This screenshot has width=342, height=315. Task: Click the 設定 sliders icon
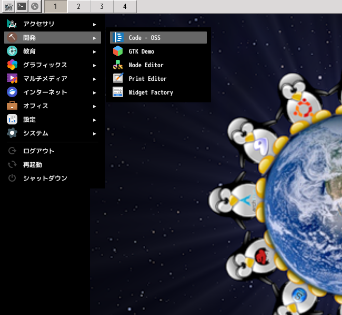[x=12, y=120]
